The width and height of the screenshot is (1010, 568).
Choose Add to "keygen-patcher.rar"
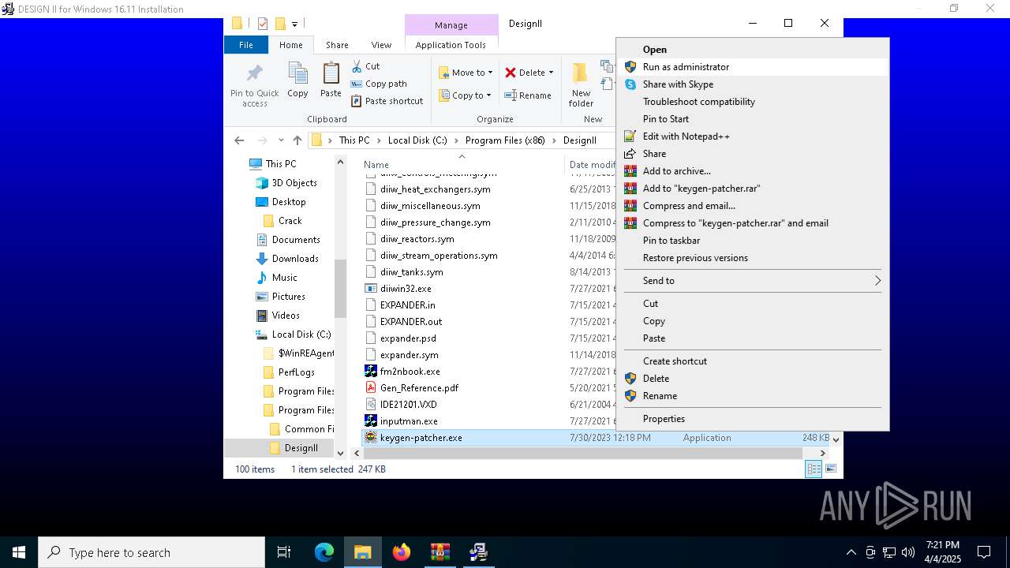753,189
